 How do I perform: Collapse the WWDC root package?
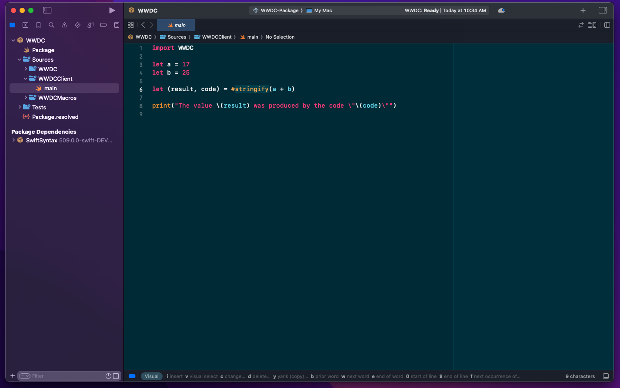click(x=13, y=40)
